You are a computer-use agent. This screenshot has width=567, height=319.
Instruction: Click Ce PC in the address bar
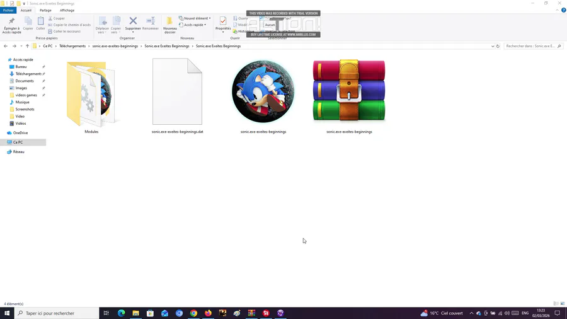point(48,46)
